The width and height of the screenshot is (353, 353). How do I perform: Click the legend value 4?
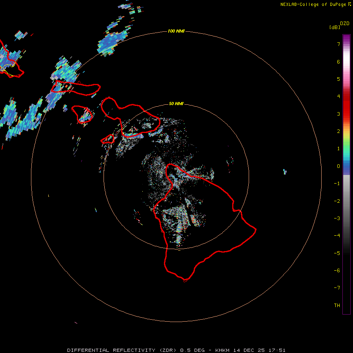(338, 96)
